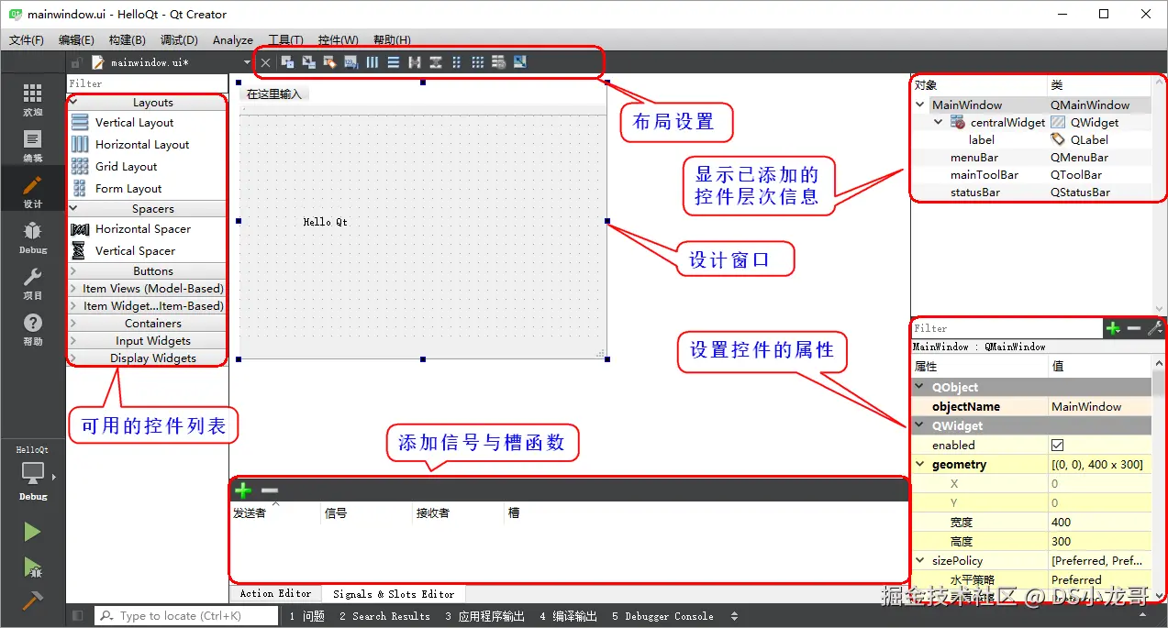Click the Type to locate search field
This screenshot has height=628, width=1168.
185,616
